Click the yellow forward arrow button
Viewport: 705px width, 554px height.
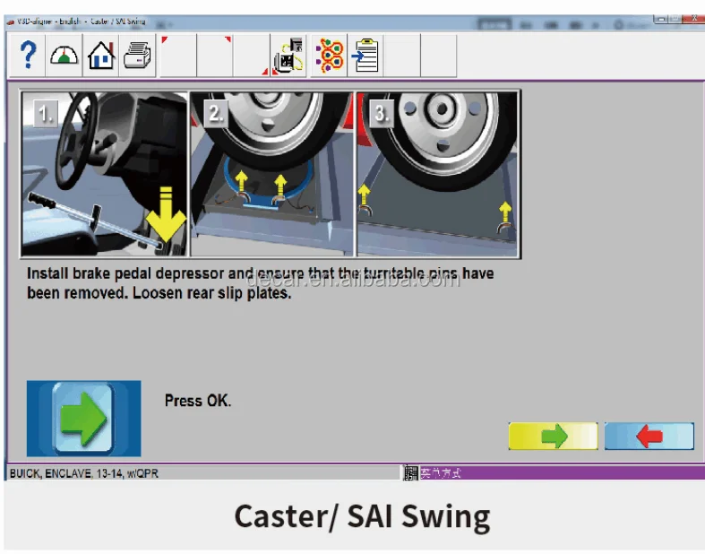(x=553, y=436)
